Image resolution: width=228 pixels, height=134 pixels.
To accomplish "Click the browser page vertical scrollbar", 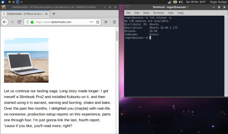I will tap(117, 36).
